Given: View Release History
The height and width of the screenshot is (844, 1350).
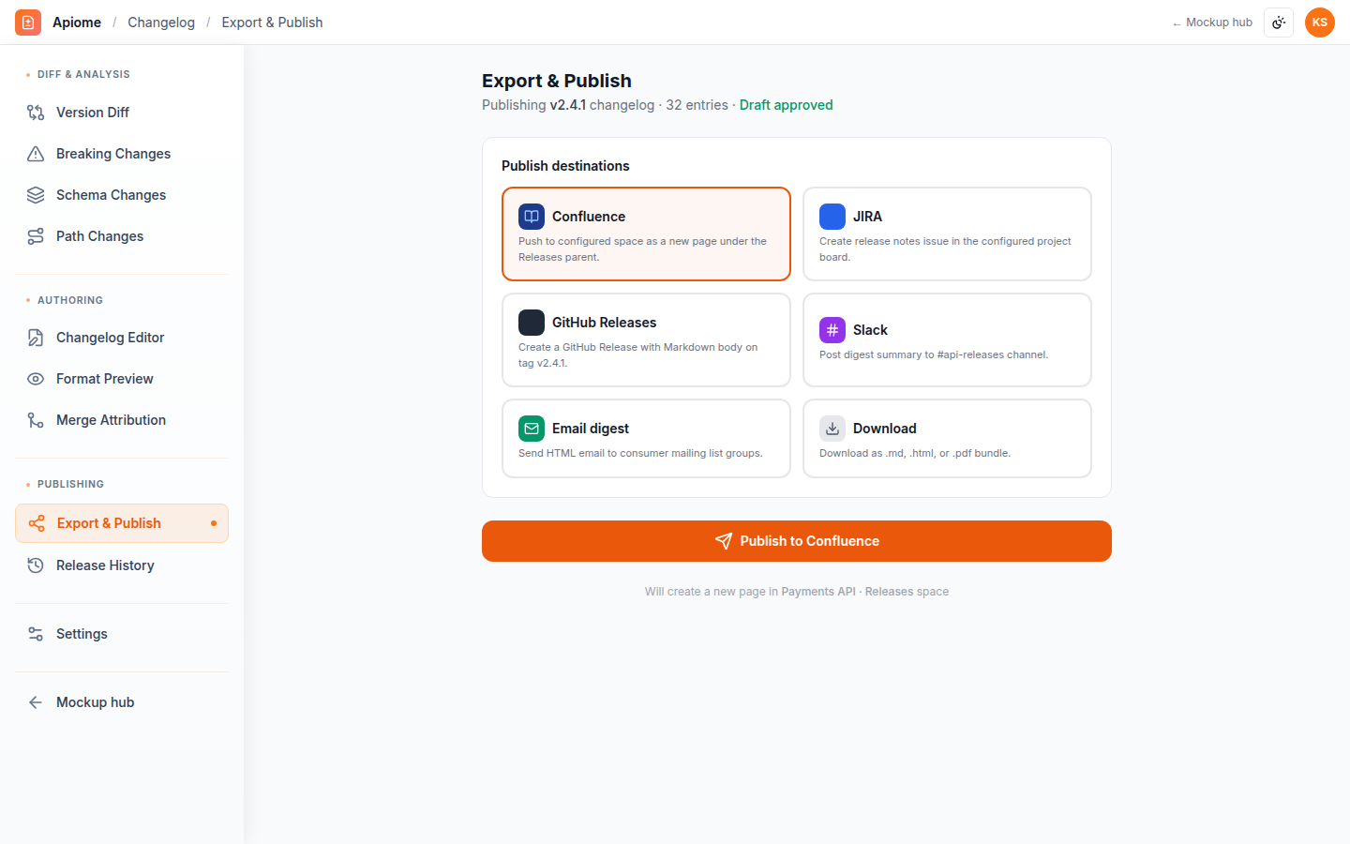Looking at the screenshot, I should click(122, 565).
